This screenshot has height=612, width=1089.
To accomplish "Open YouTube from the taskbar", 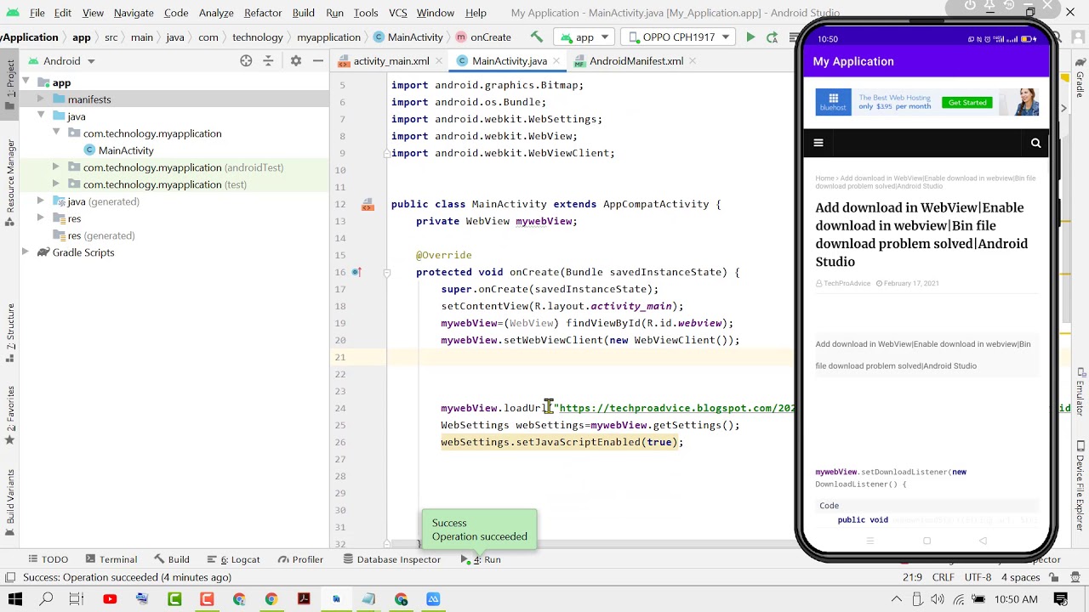I will 110,599.
